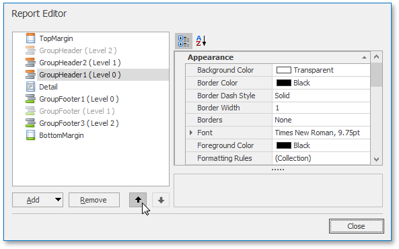
Task: Select the Border Color property label
Action: pyautogui.click(x=217, y=83)
